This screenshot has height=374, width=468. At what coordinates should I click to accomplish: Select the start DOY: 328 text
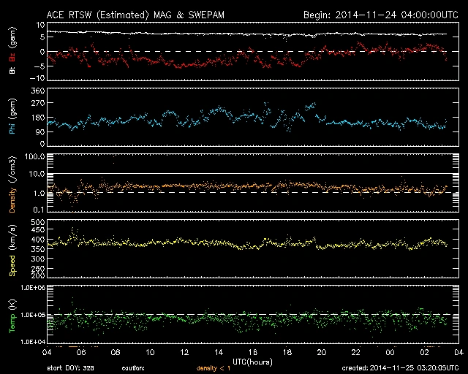pos(71,368)
